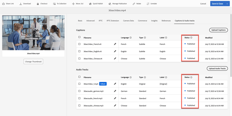Check the select-all box in Captions header
Screen dimensions: 232x116
click(79, 37)
